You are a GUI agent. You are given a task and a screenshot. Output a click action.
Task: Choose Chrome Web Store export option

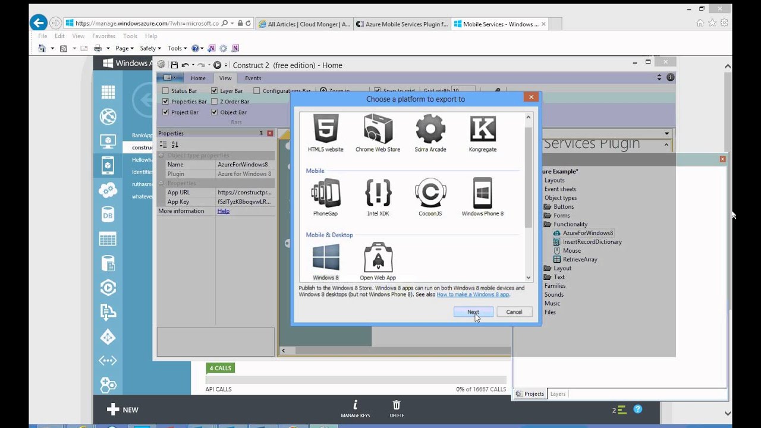pyautogui.click(x=378, y=133)
